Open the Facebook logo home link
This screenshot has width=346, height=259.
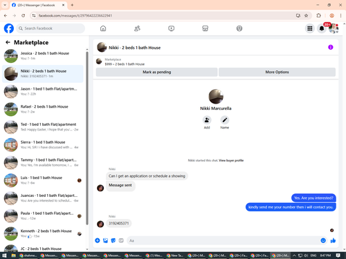coord(9,28)
